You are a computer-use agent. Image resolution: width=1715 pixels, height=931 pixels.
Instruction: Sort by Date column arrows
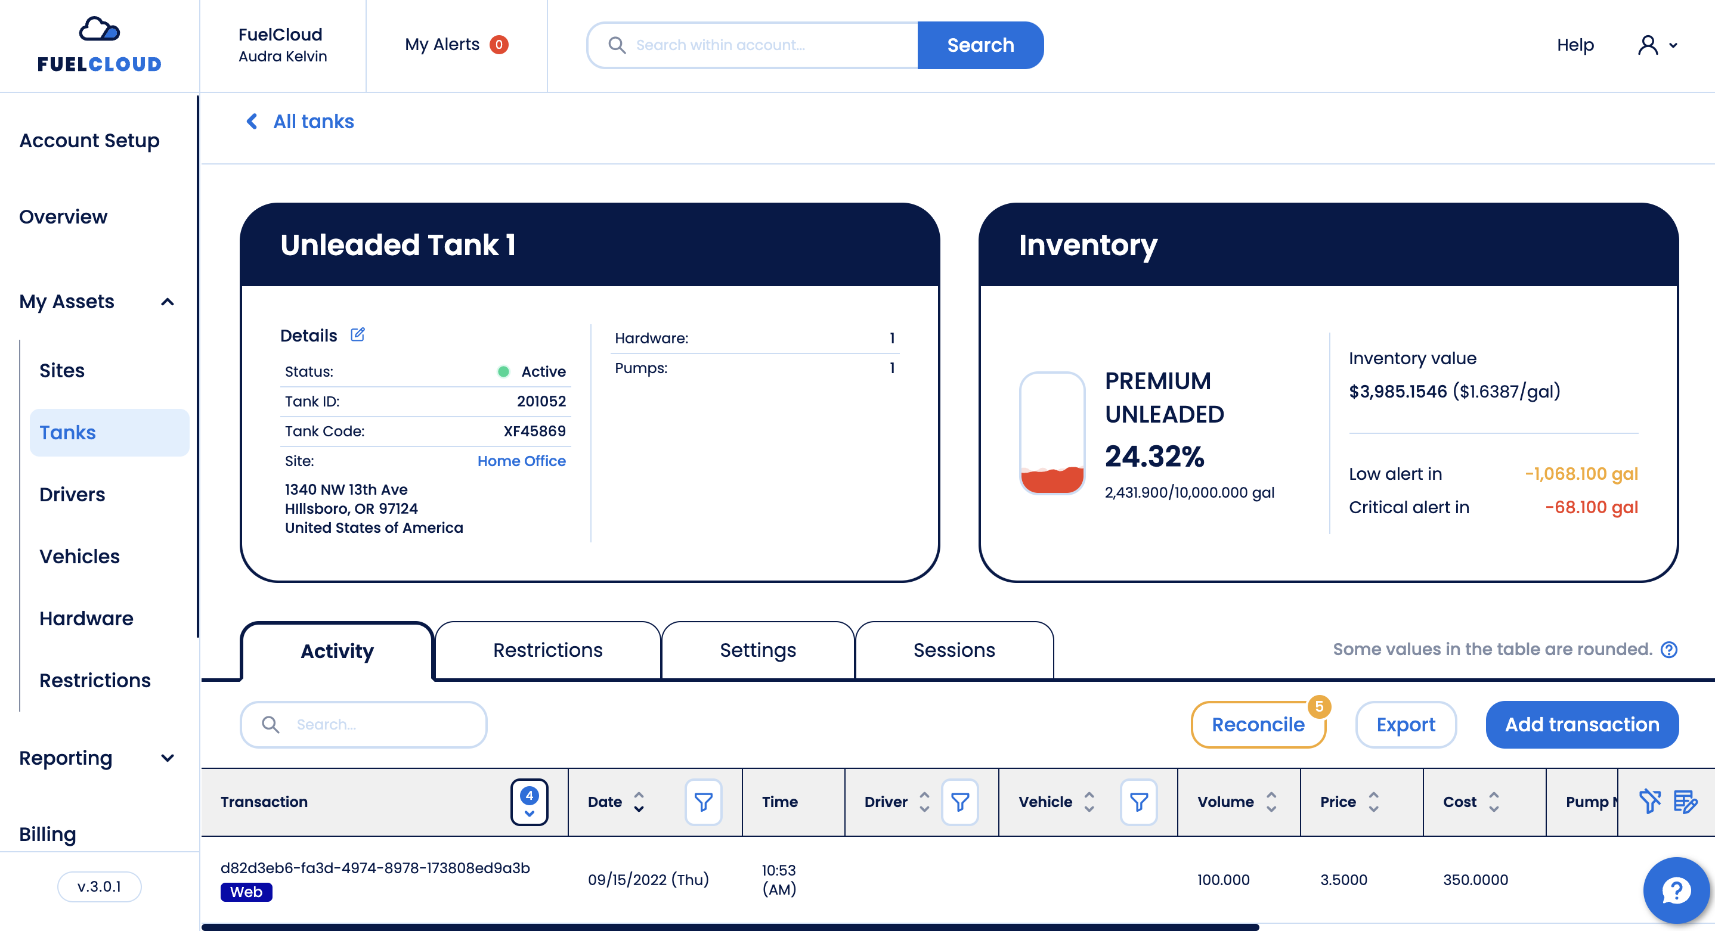point(639,802)
